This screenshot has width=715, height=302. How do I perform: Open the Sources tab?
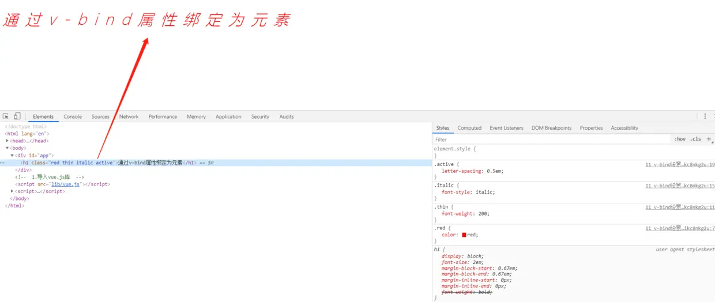[100, 116]
